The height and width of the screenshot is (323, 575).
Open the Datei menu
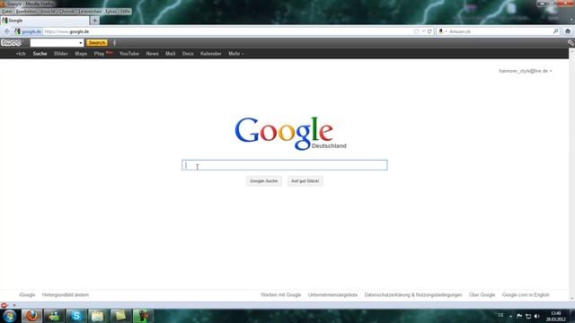pyautogui.click(x=7, y=12)
